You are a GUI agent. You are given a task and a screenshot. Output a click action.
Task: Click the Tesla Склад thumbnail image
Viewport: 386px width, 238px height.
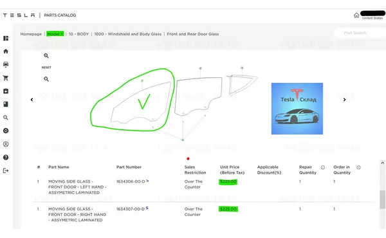(297, 109)
